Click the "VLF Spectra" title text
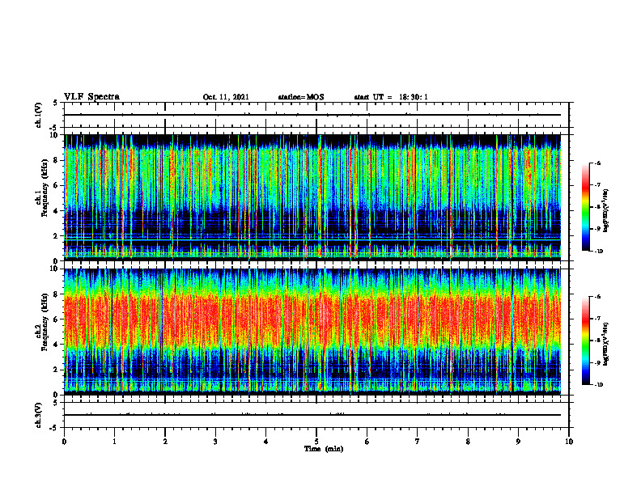The image size is (641, 495). click(x=91, y=97)
